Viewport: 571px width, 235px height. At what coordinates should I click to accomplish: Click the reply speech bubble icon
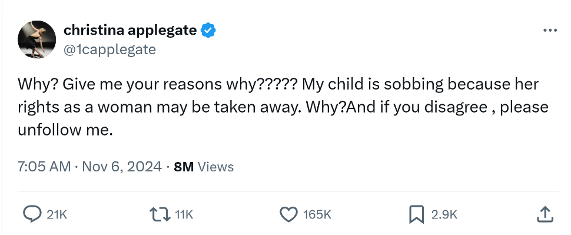click(32, 214)
